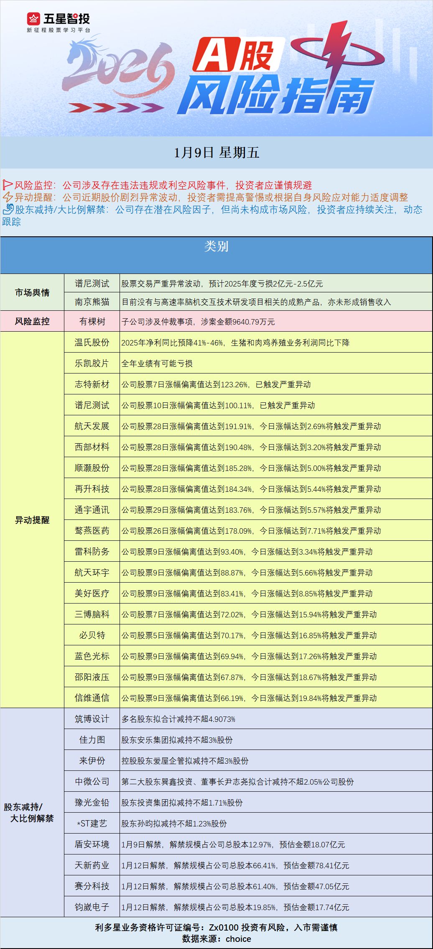Click the red flag icon beside 风险监控
Screen dimensions: 433x949
coord(8,185)
